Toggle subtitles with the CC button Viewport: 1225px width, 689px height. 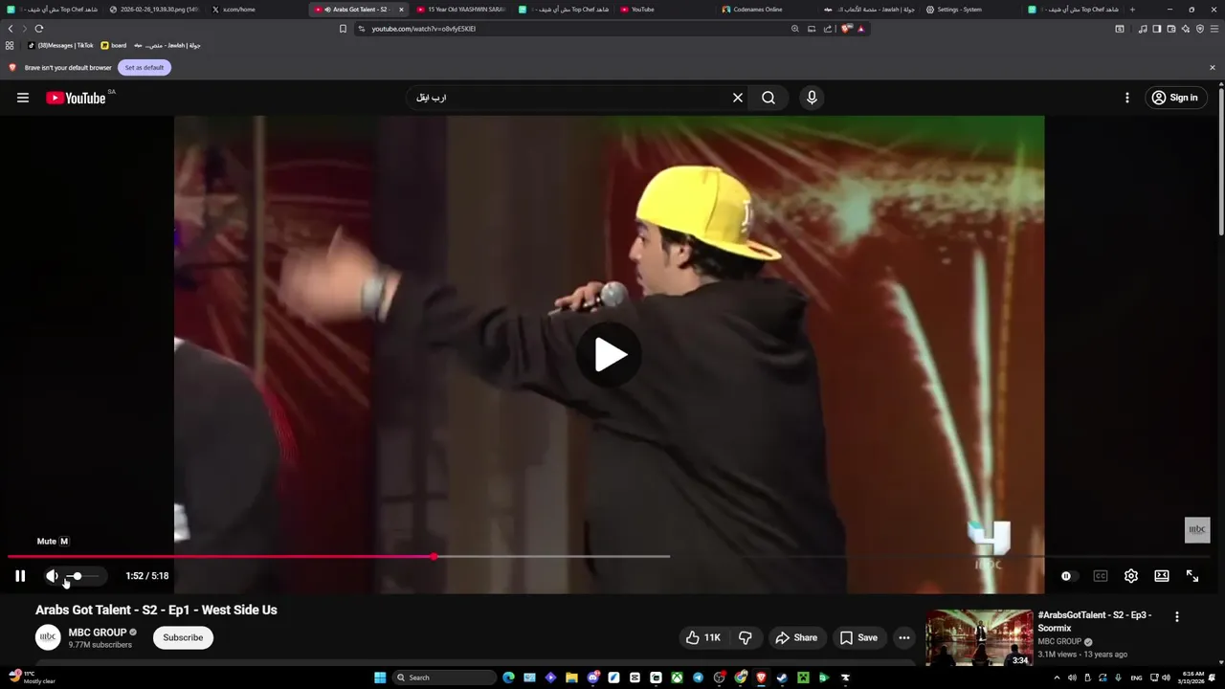coord(1101,576)
